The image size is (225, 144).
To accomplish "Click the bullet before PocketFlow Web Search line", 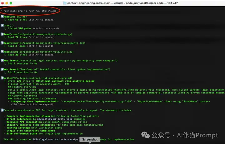I will pyautogui.click(x=2, y=60).
